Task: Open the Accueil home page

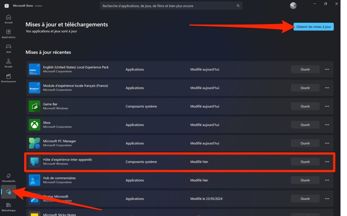Action: pyautogui.click(x=8, y=19)
